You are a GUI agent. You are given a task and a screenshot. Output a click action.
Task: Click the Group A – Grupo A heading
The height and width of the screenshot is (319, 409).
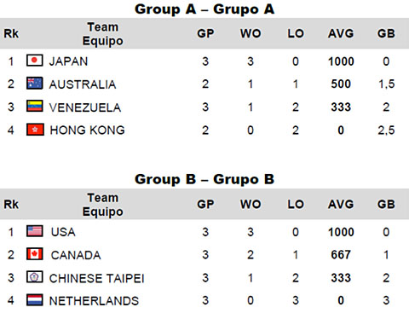tap(204, 9)
